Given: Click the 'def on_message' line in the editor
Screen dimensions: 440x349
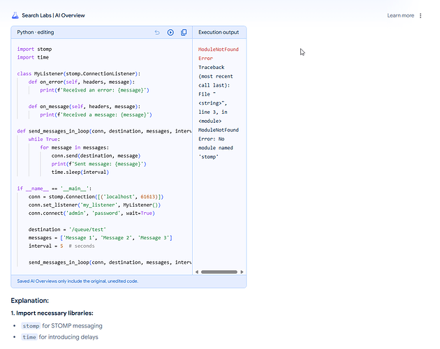Looking at the screenshot, I should pyautogui.click(x=85, y=107).
